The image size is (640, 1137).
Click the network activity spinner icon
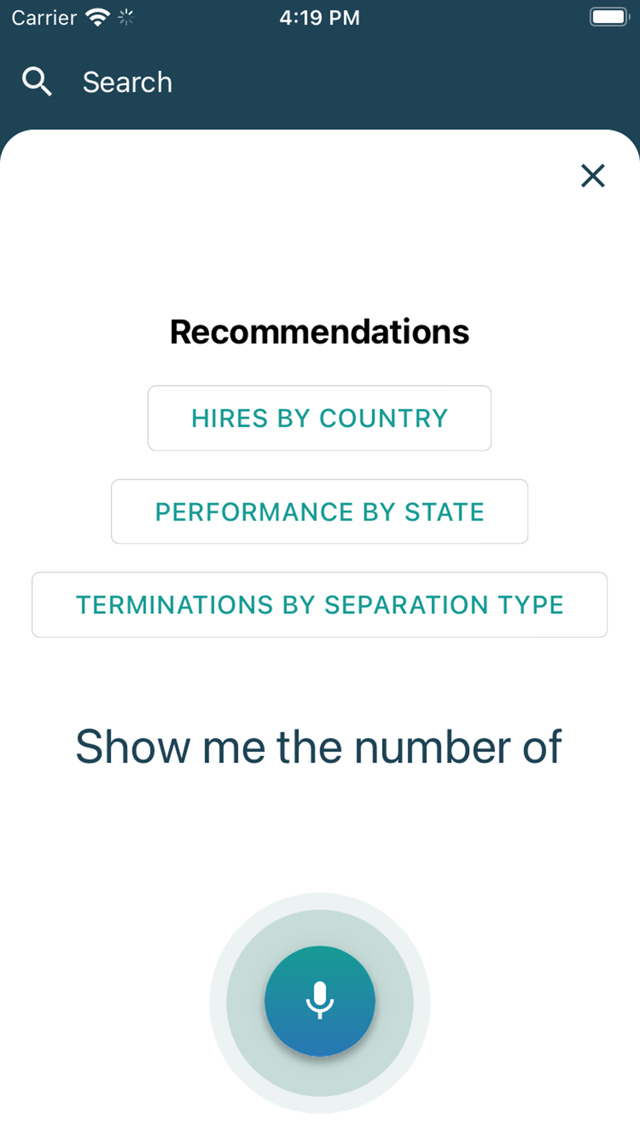(125, 17)
